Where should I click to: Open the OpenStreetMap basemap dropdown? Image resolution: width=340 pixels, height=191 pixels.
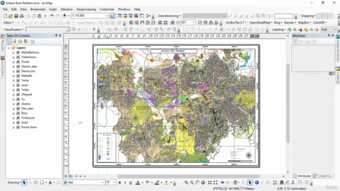pyautogui.click(x=261, y=22)
